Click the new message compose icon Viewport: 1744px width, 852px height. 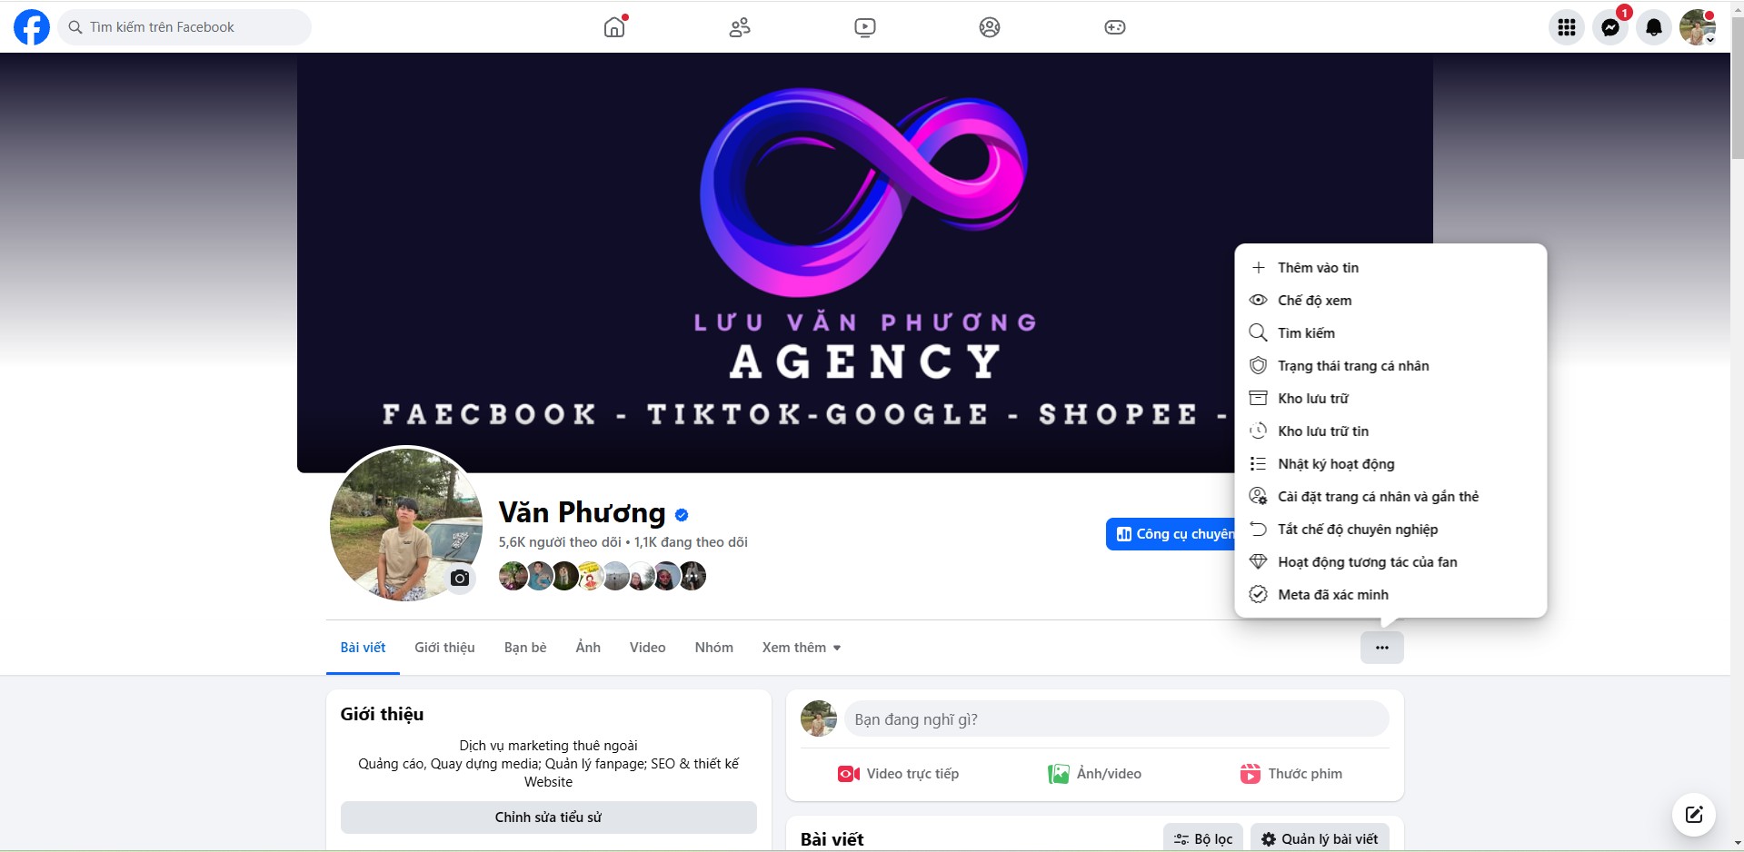click(x=1694, y=814)
